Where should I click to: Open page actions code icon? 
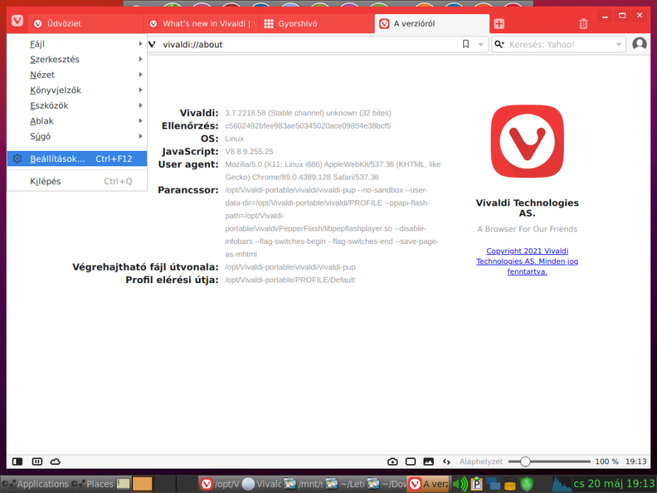446,461
